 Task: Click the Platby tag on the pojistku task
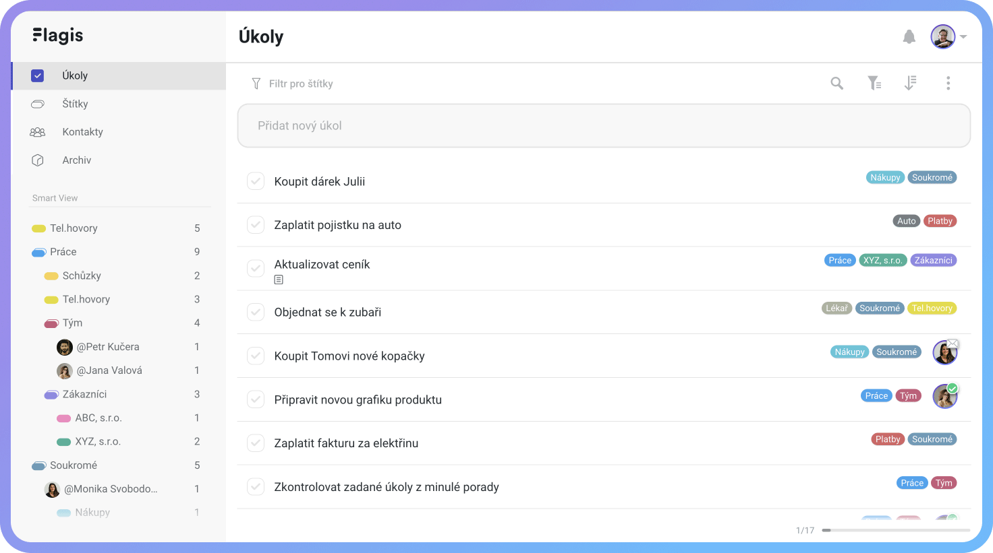tap(940, 221)
